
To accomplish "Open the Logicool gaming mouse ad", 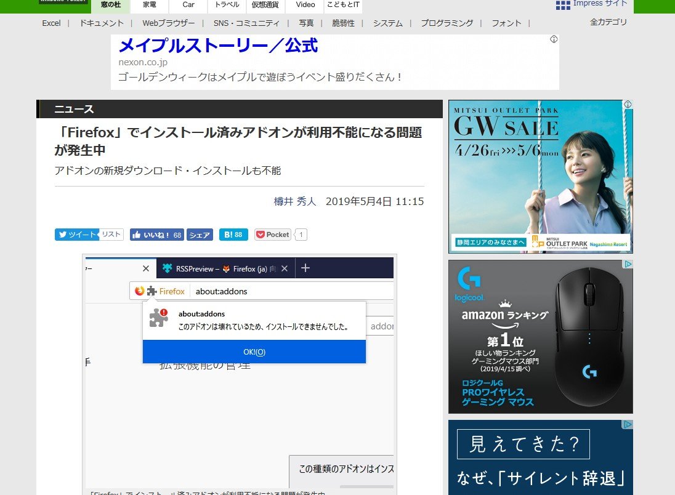I will point(540,337).
